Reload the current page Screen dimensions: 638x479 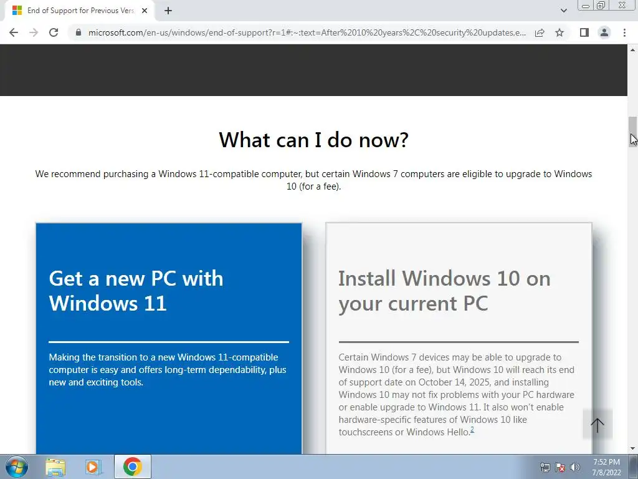pos(54,32)
